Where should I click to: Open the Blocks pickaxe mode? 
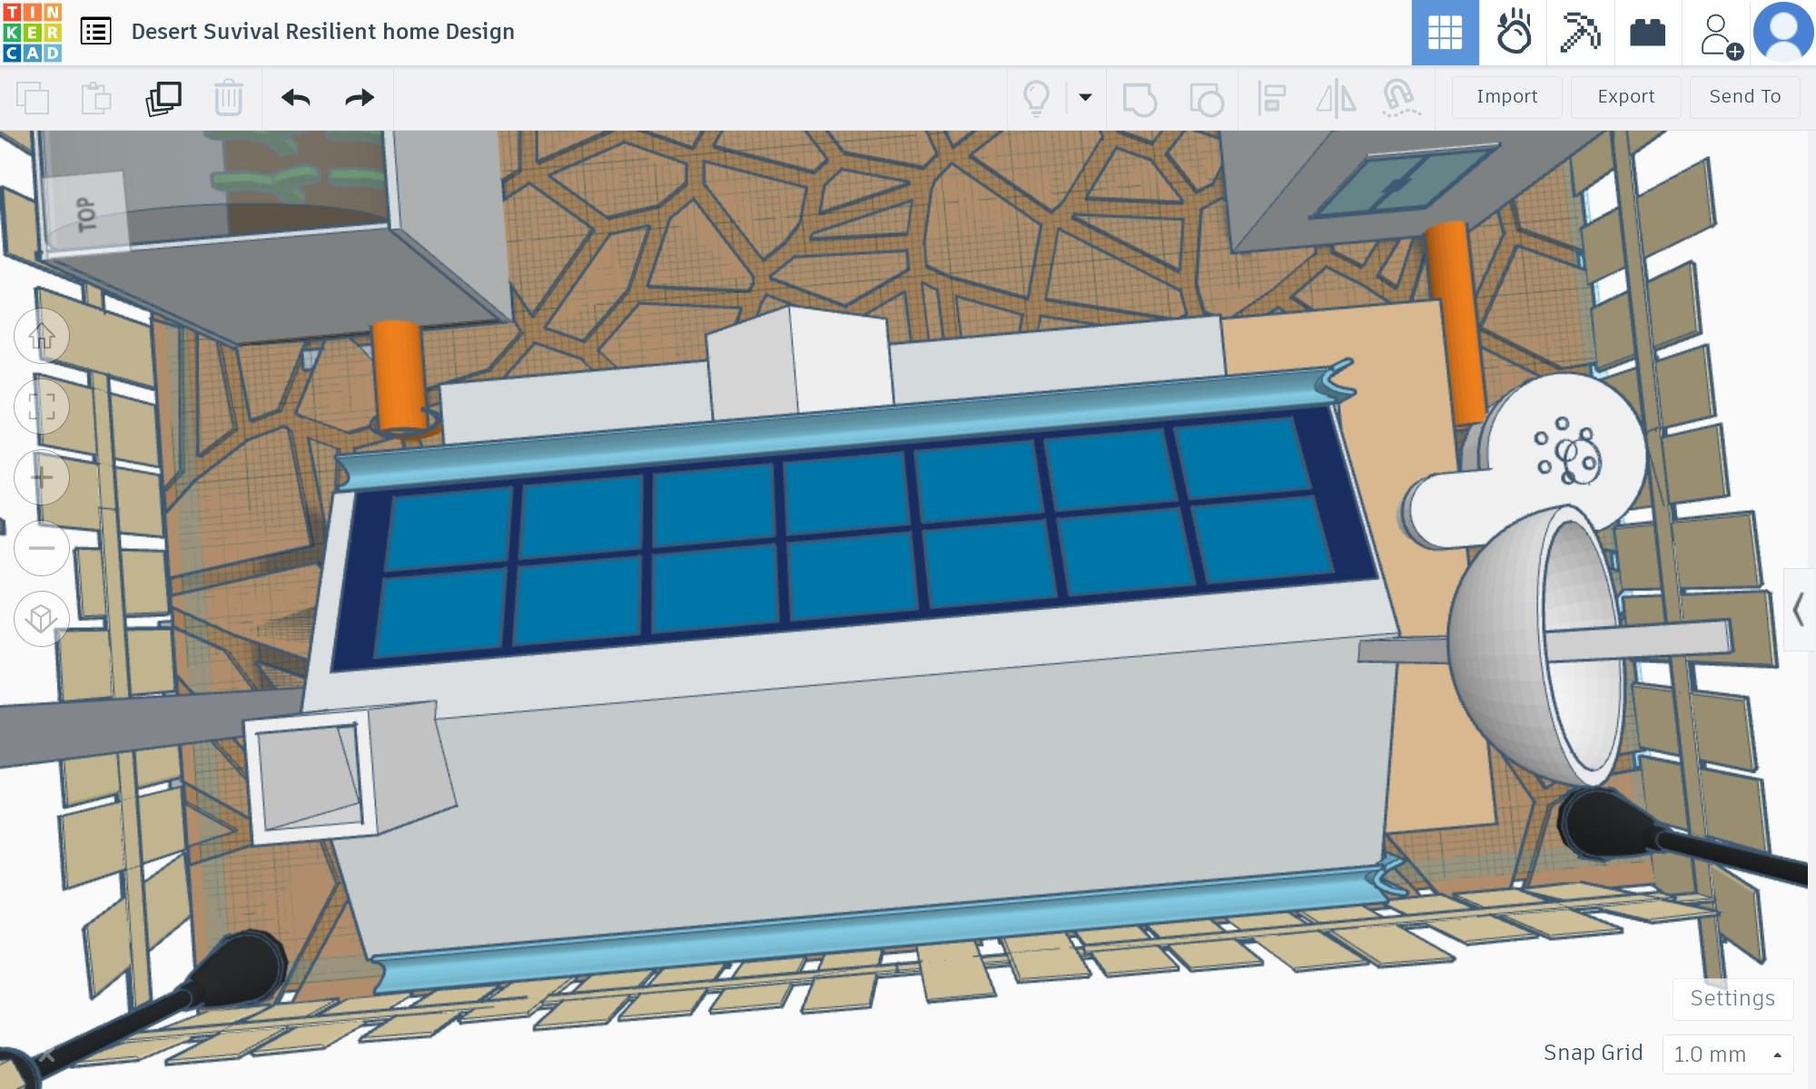(x=1580, y=33)
